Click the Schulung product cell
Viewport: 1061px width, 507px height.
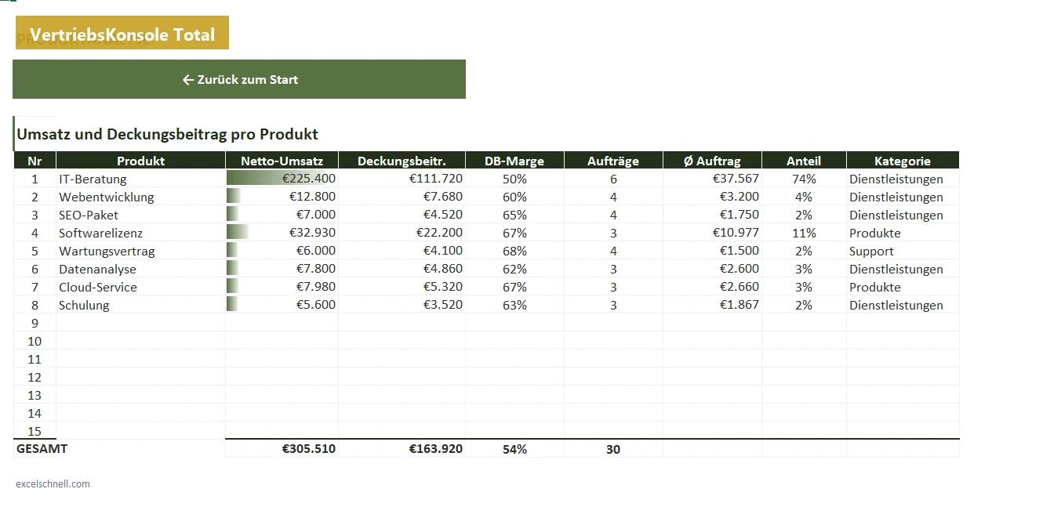pos(141,305)
